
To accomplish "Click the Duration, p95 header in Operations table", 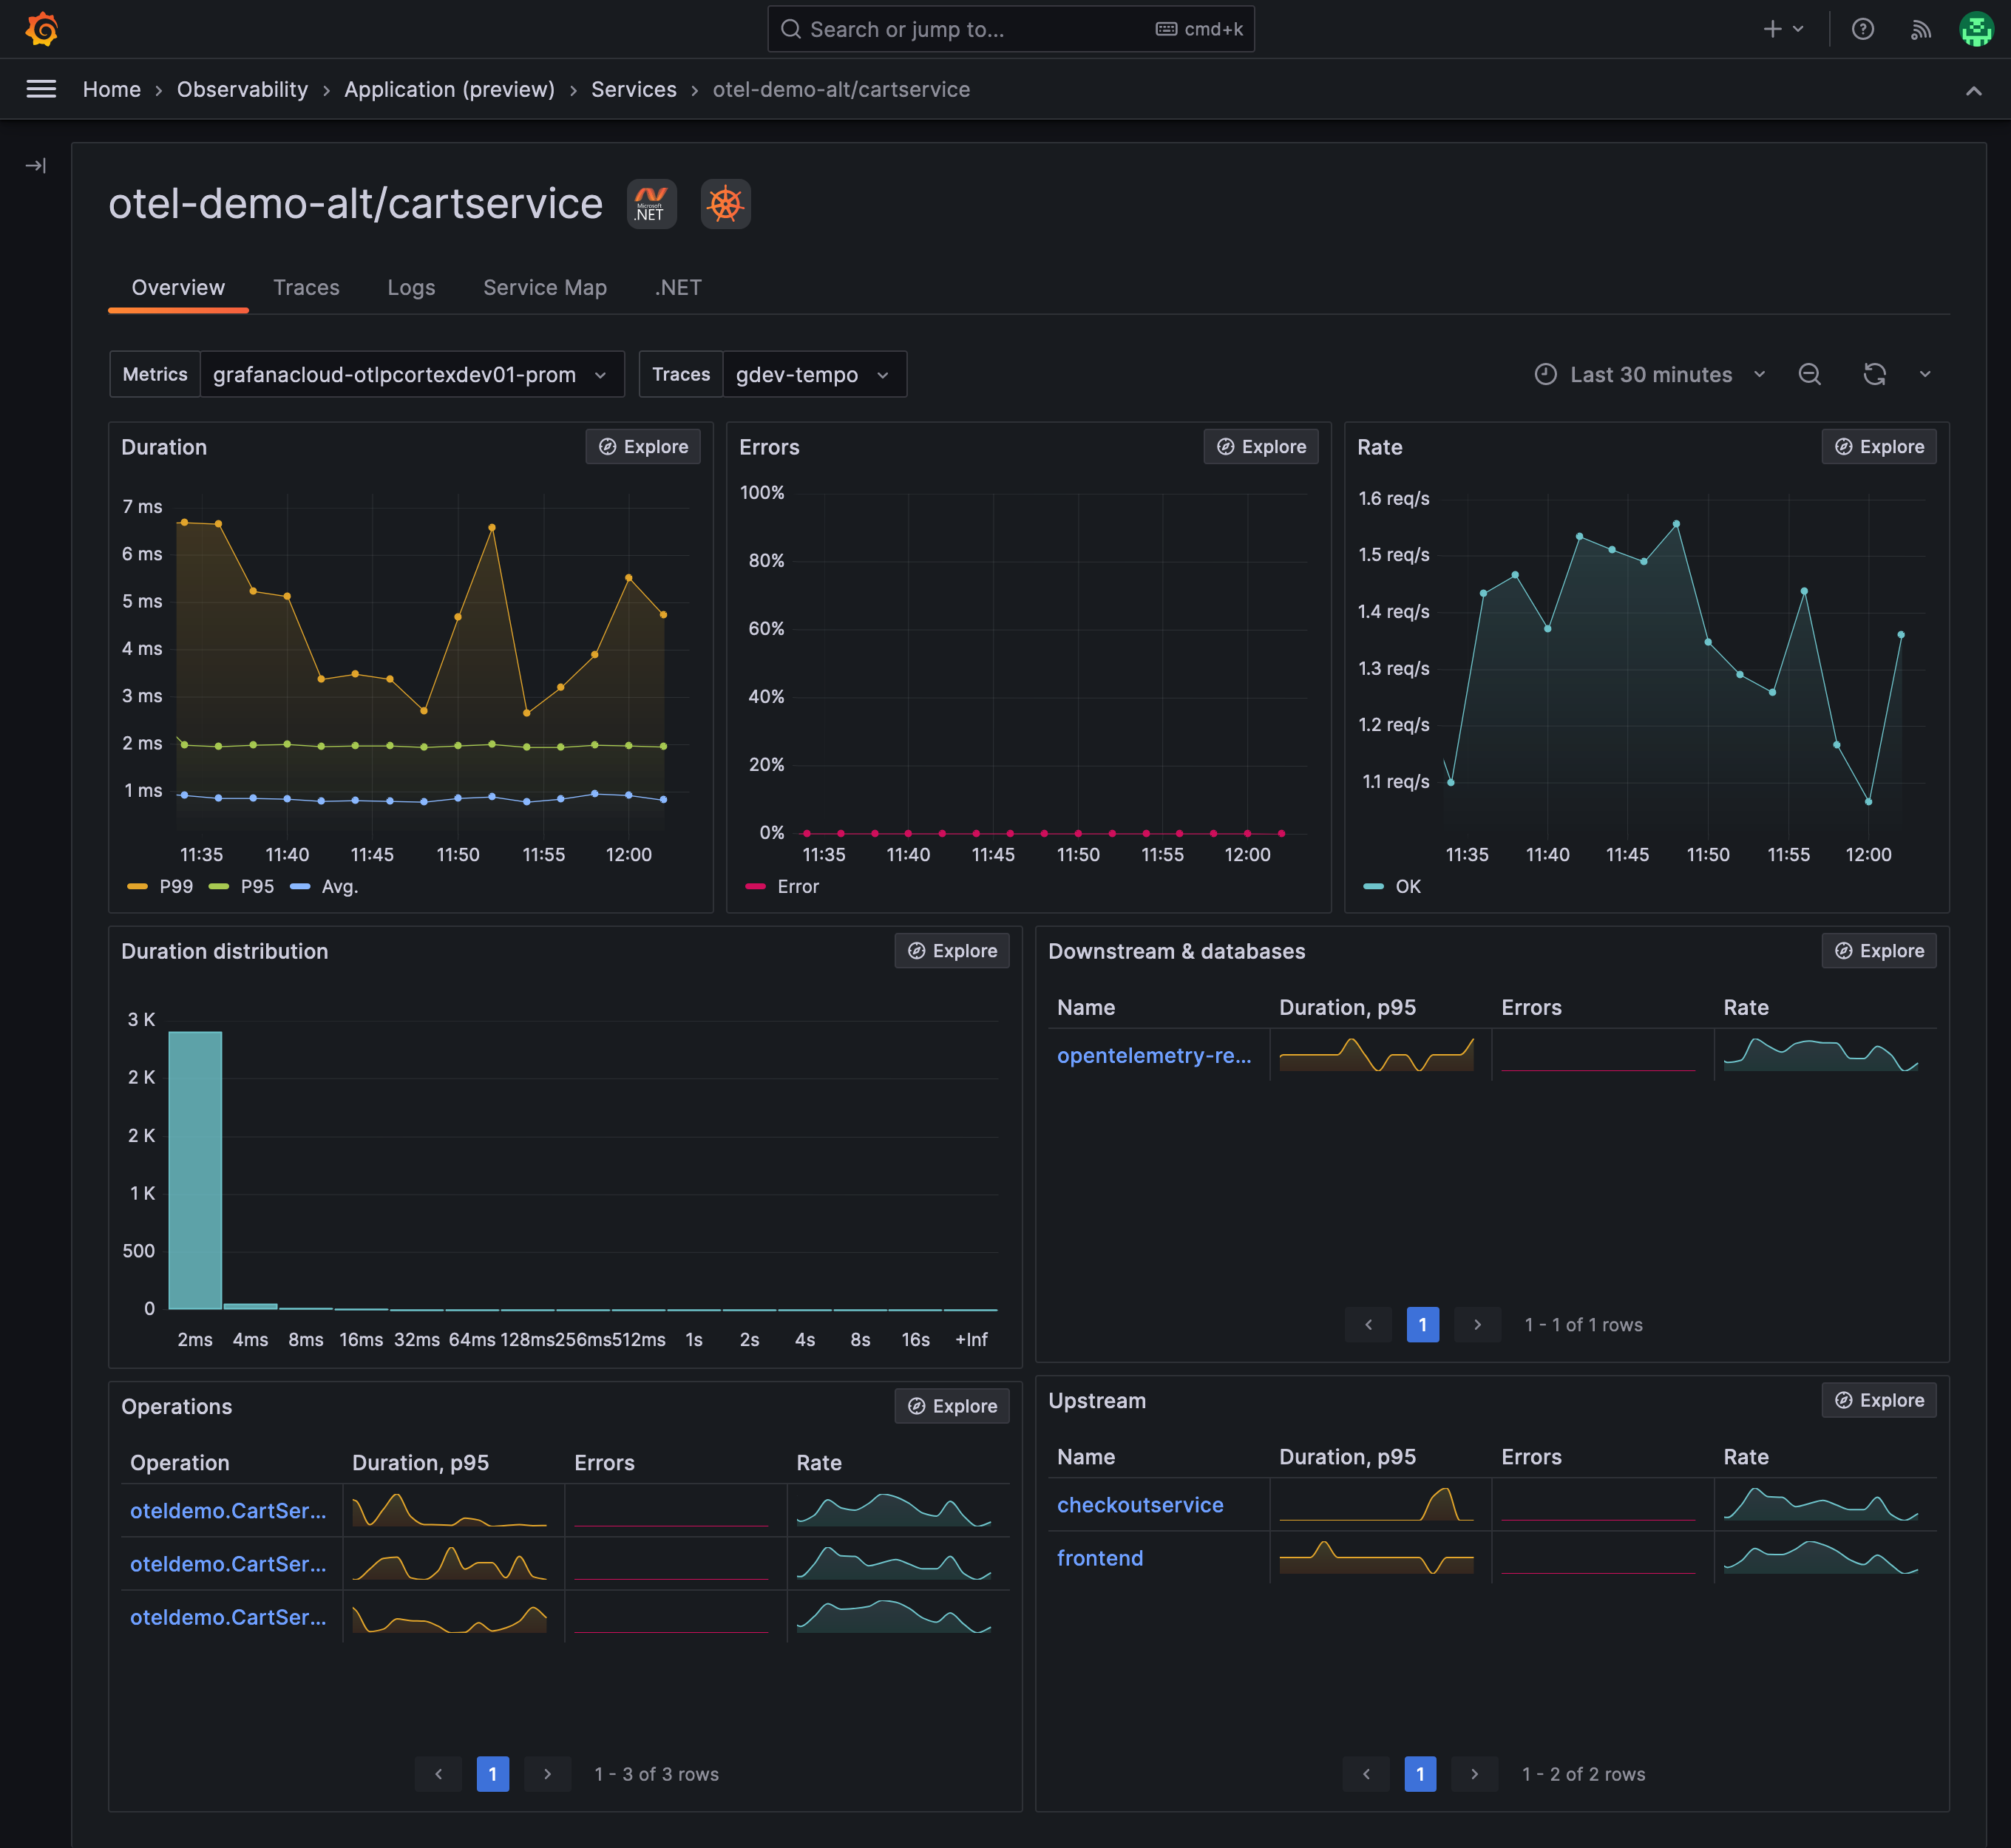I will click(x=420, y=1463).
